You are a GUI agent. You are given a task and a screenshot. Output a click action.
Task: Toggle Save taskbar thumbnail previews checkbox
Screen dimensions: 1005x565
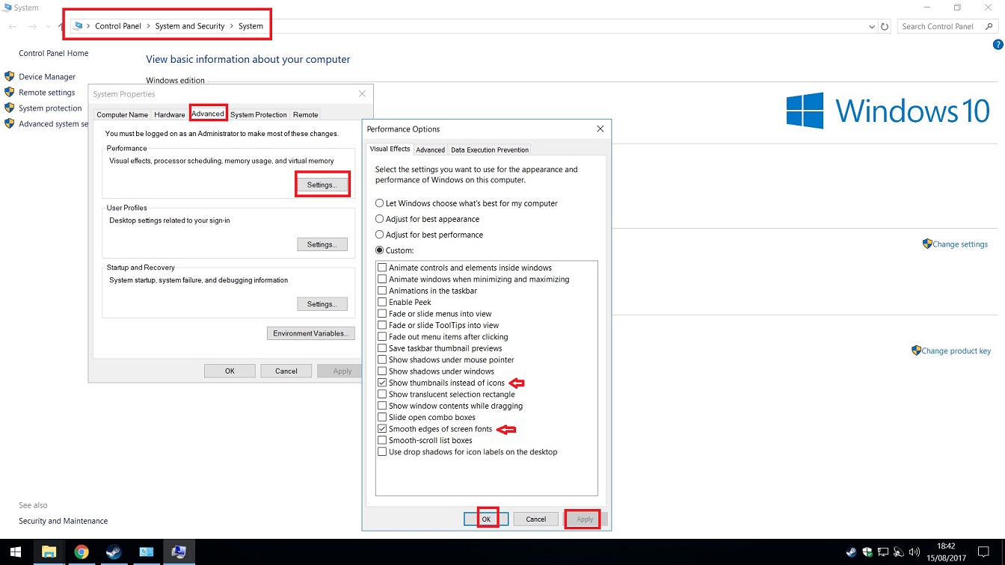coord(382,348)
